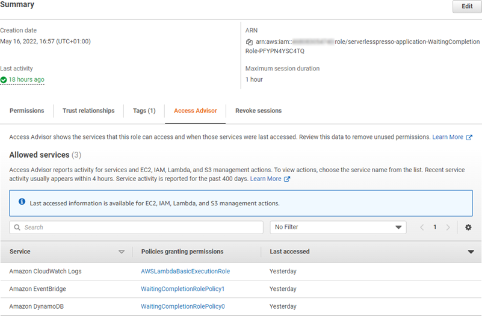482x316 pixels.
Task: Click the Allowed services (3) heading
Action: click(x=45, y=155)
